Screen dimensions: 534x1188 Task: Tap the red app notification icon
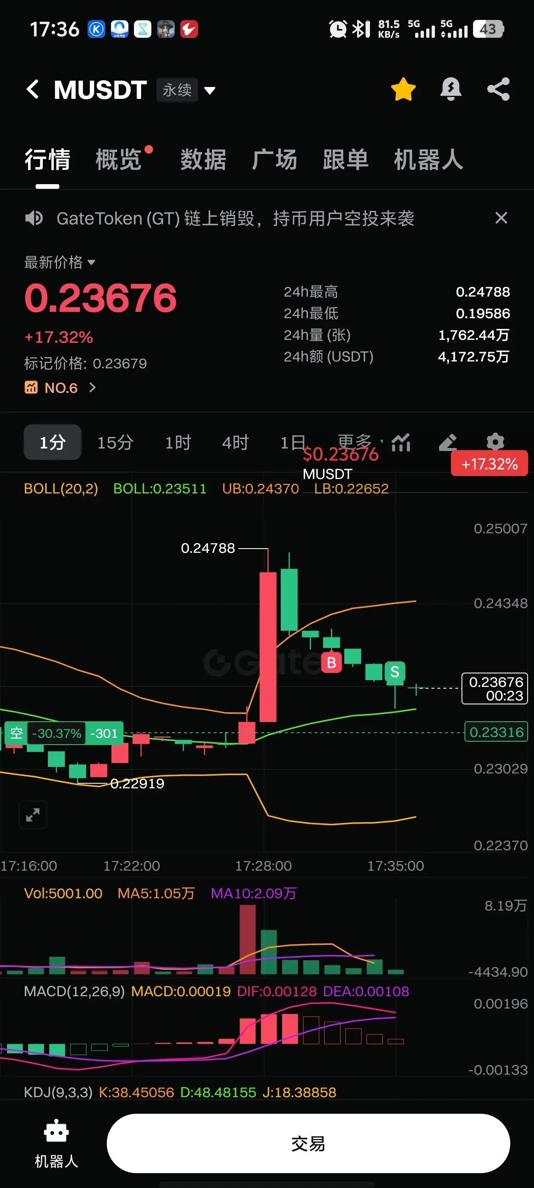[189, 29]
